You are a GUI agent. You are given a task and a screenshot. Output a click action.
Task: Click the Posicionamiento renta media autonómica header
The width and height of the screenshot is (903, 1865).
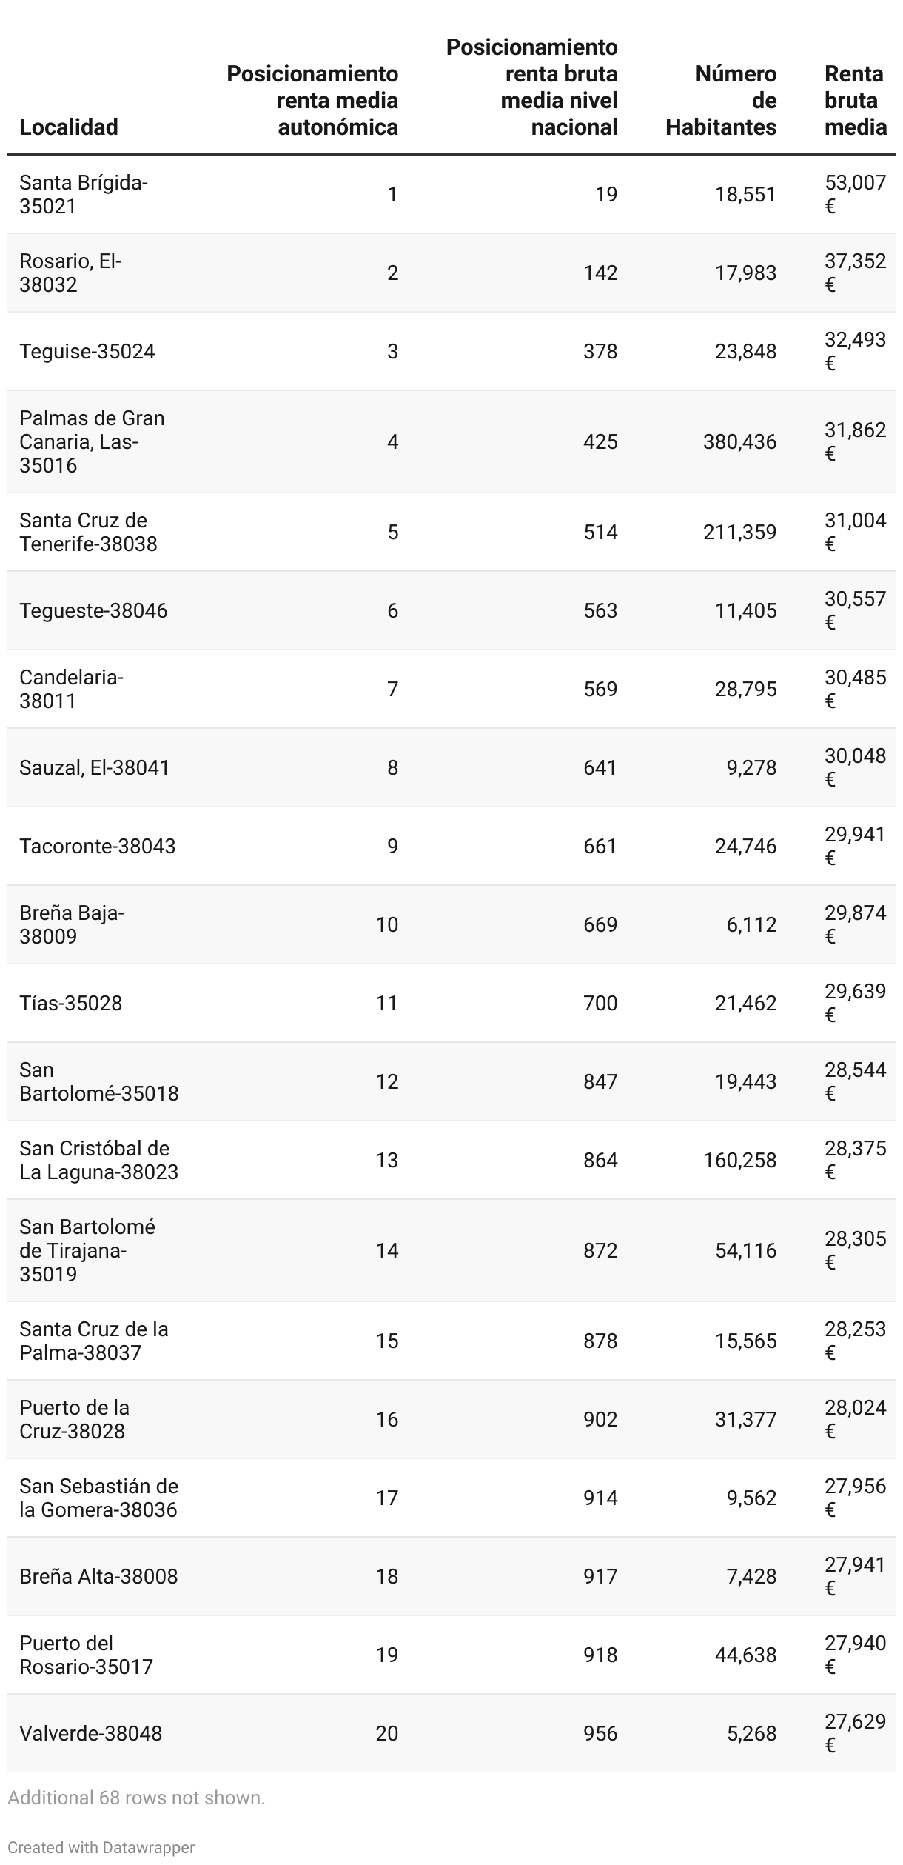(312, 100)
